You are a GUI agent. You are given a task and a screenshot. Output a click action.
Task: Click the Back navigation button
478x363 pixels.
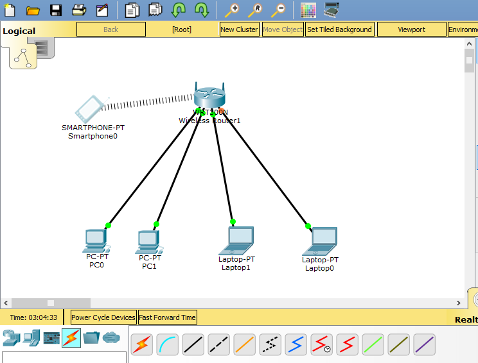pyautogui.click(x=111, y=30)
